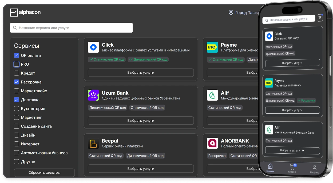This screenshot has width=333, height=183.
Task: Click Выбрать услуги on phone Alif card
Action: (292, 150)
